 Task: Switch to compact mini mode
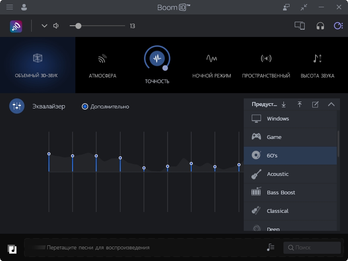[304, 7]
